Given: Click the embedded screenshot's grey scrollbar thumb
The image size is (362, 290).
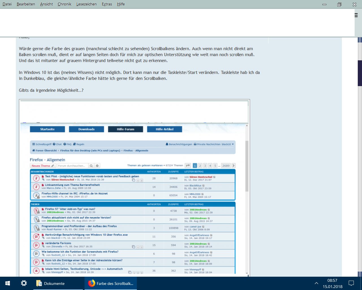Looking at the screenshot, I should click(247, 166).
